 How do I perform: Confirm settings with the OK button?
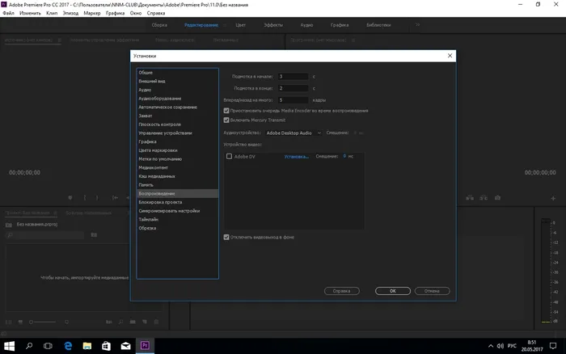393,291
